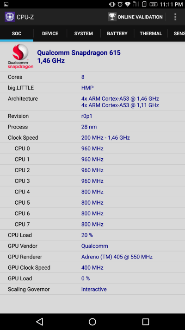The image size is (185, 330).
Task: Tap the Qualcomm Snapdragon 615 title
Action: [x=79, y=52]
